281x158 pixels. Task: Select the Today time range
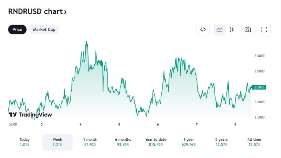coord(25,142)
